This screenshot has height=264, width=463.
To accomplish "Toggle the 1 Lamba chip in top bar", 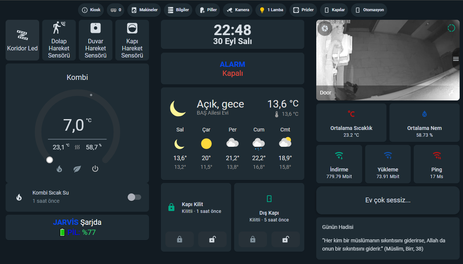I will 271,10.
